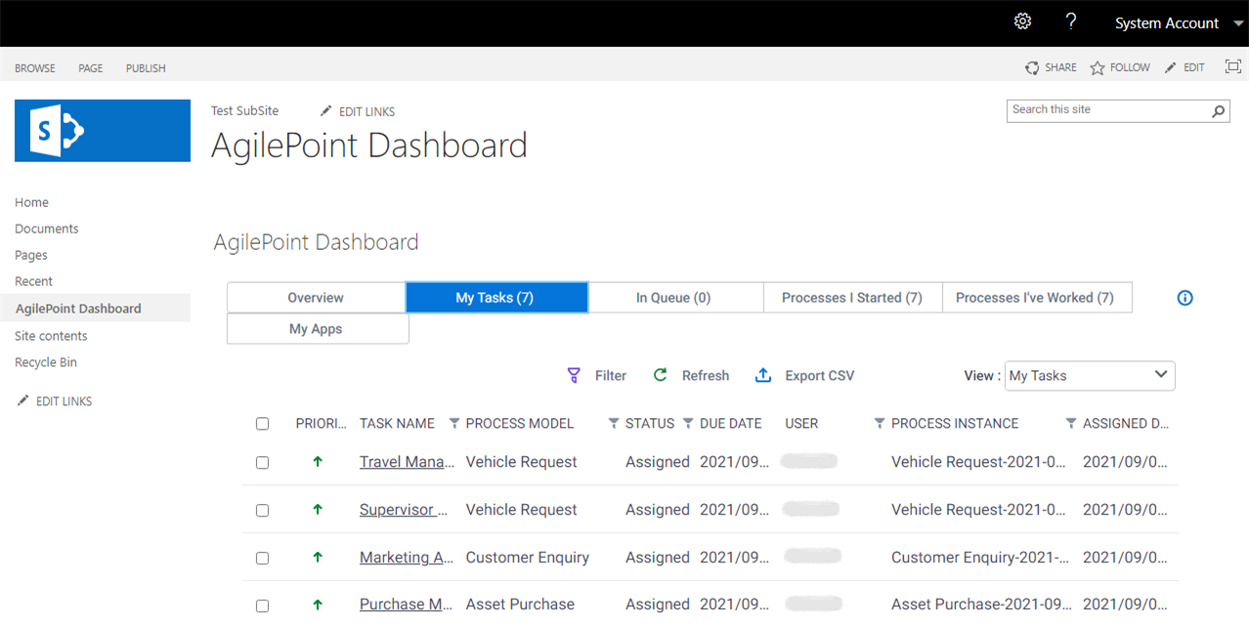Screen dimensions: 1249x626
Task: Click the Search this site box
Action: [x=1107, y=110]
